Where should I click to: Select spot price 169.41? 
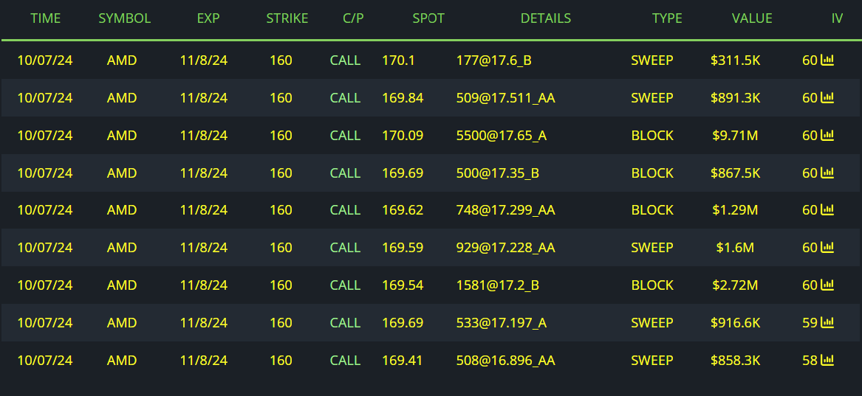pyautogui.click(x=403, y=361)
